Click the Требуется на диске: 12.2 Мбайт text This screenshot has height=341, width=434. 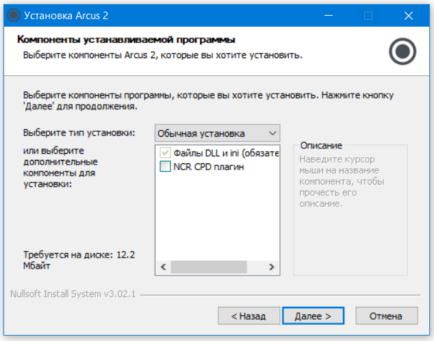[x=79, y=260]
